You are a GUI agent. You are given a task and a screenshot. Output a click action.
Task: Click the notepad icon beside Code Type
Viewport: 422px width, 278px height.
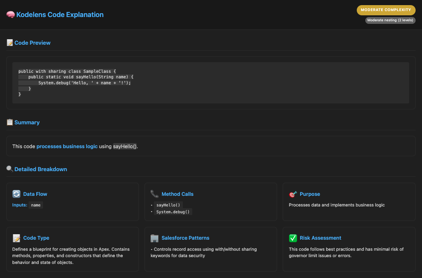[17, 238]
